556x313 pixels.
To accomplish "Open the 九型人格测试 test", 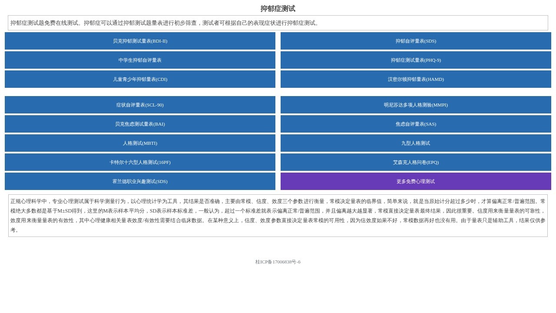I will point(415,143).
